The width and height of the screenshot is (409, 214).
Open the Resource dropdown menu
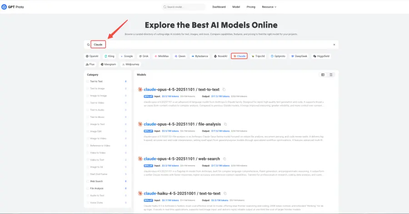269,7
